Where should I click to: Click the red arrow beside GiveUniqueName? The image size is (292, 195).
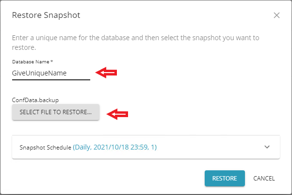click(x=107, y=73)
